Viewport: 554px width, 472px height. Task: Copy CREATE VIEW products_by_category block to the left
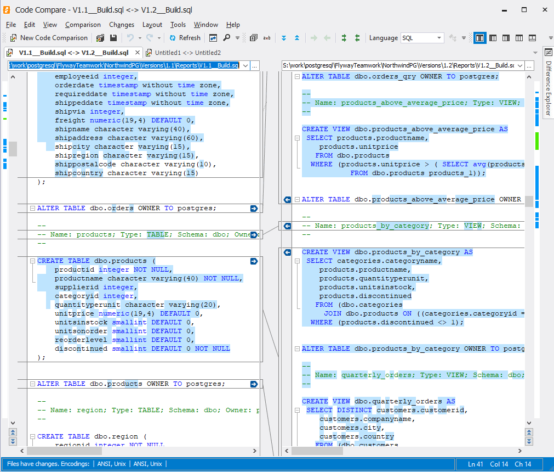point(288,252)
